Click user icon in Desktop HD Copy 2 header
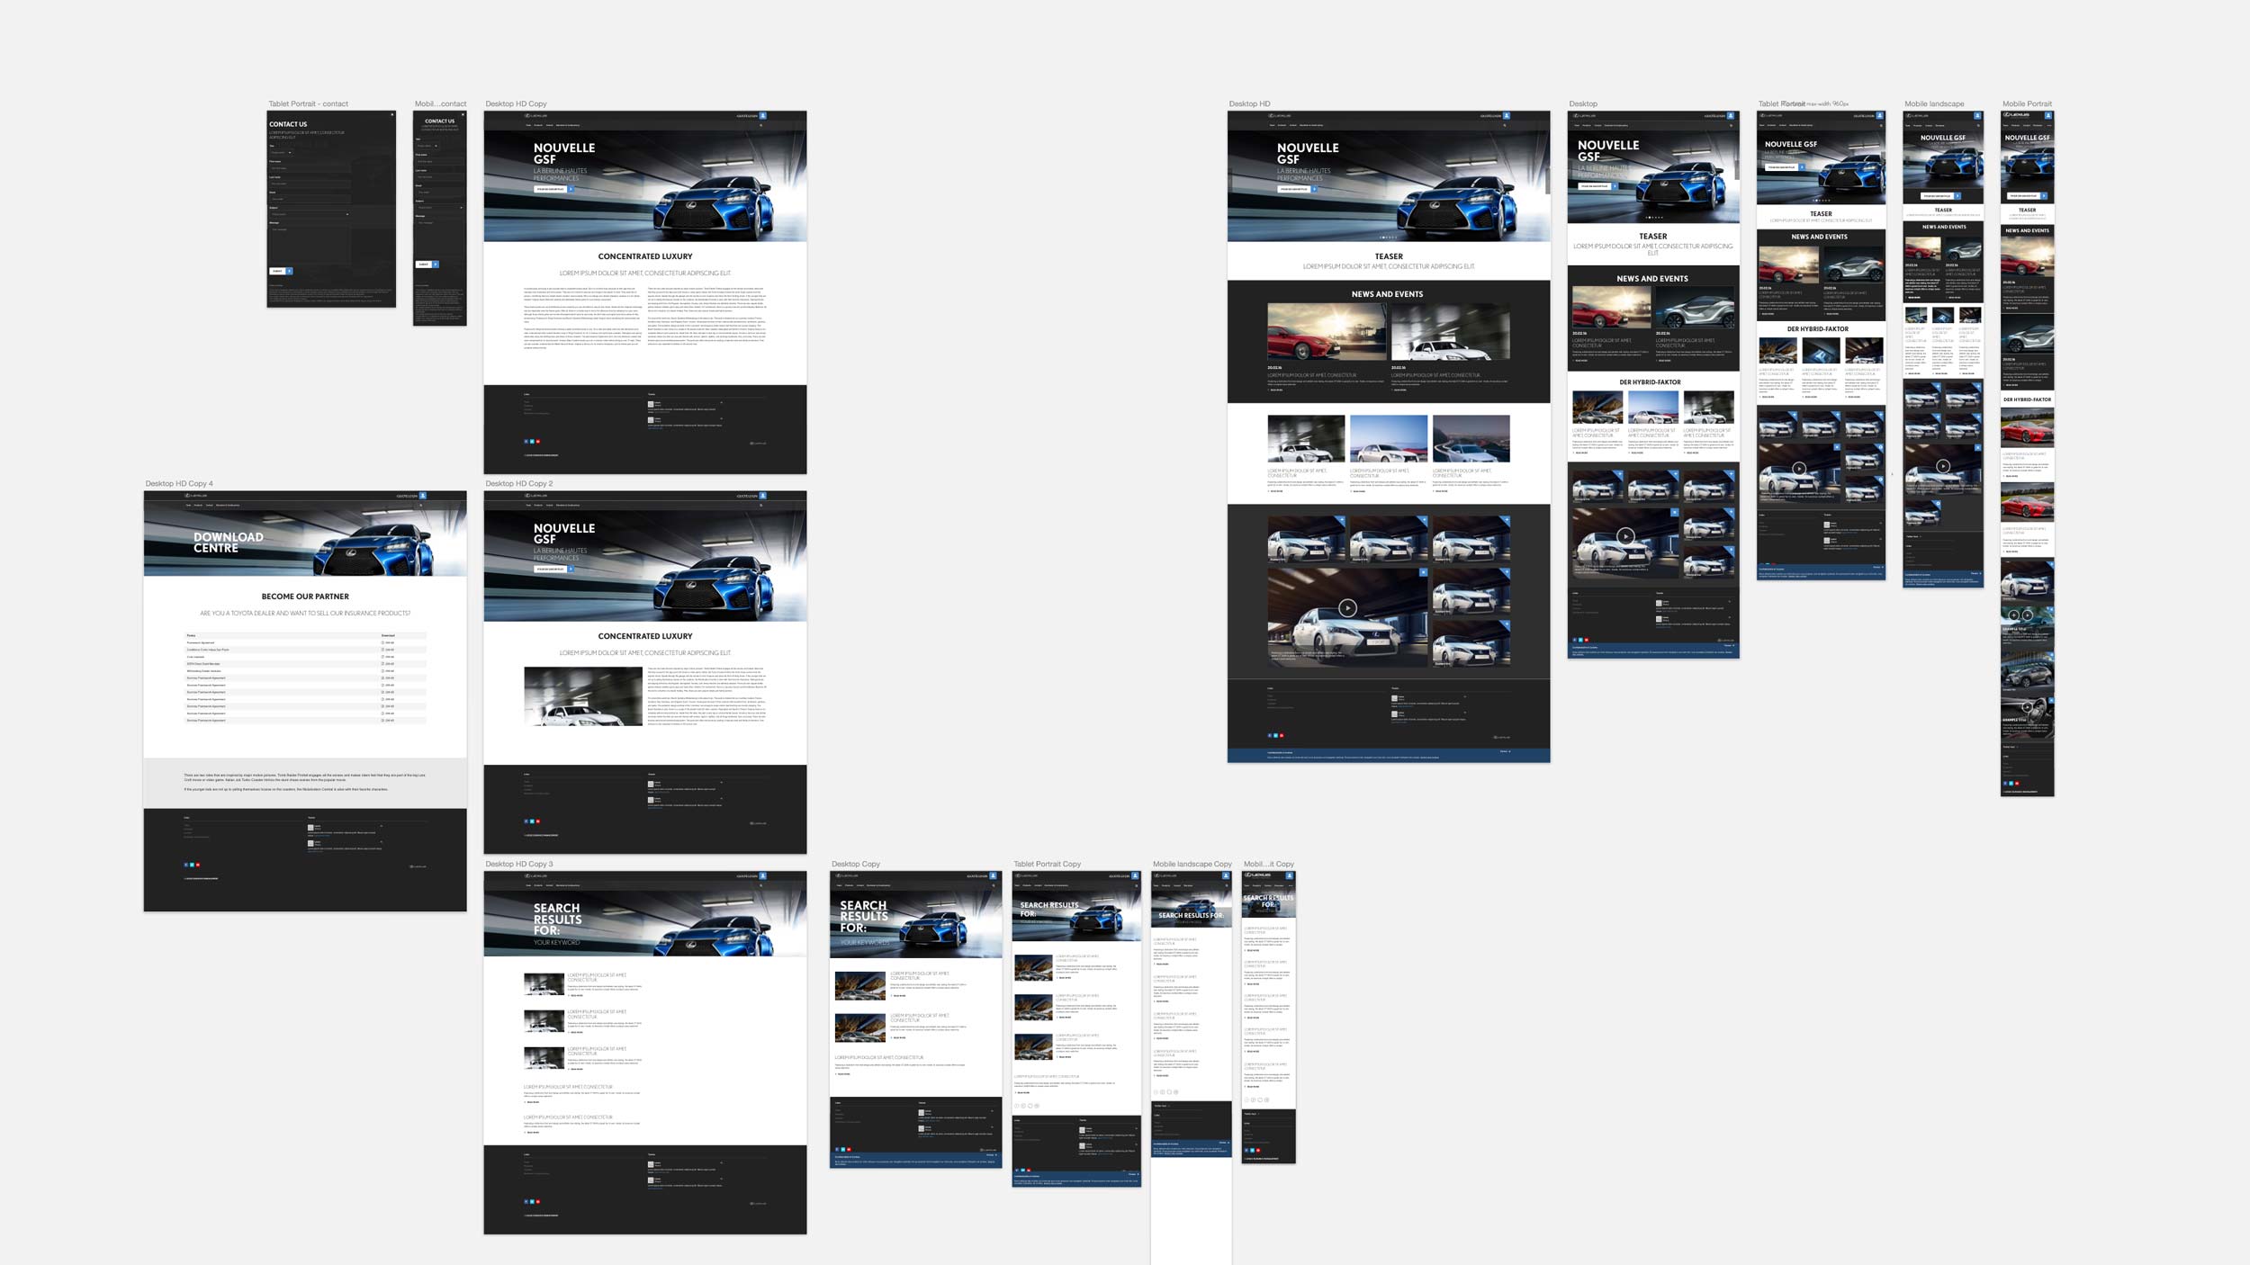2250x1265 pixels. coord(762,496)
